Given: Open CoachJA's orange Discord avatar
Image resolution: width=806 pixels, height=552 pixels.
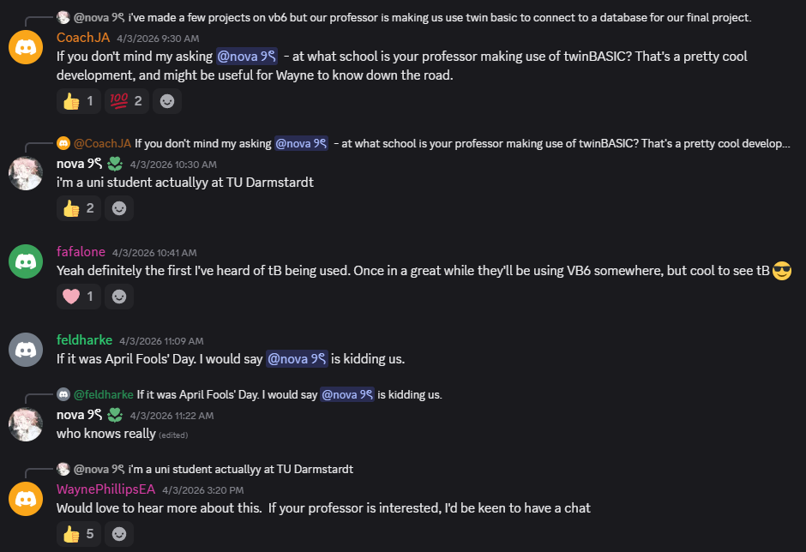Looking at the screenshot, I should (26, 46).
